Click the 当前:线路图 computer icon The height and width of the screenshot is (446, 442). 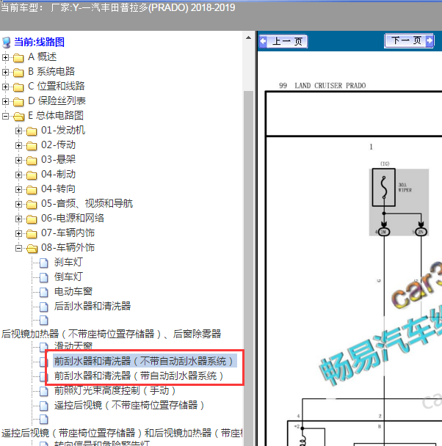pyautogui.click(x=7, y=43)
